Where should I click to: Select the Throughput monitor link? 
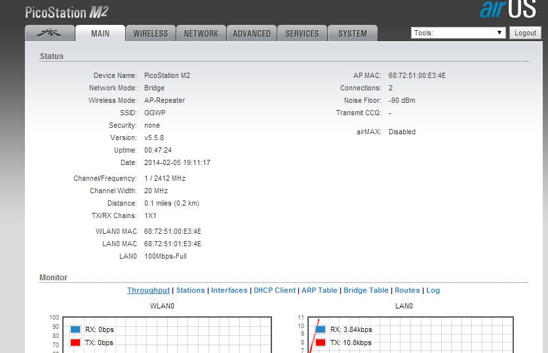point(149,290)
